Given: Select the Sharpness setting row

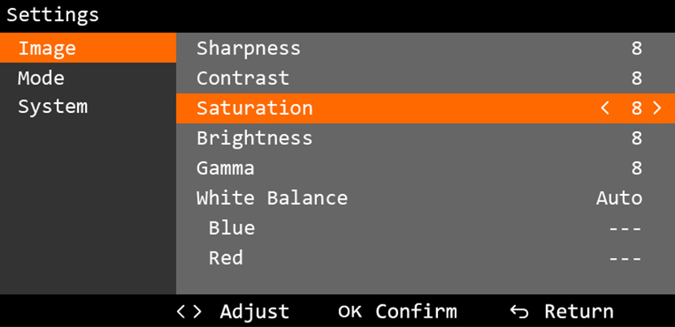Looking at the screenshot, I should click(426, 48).
